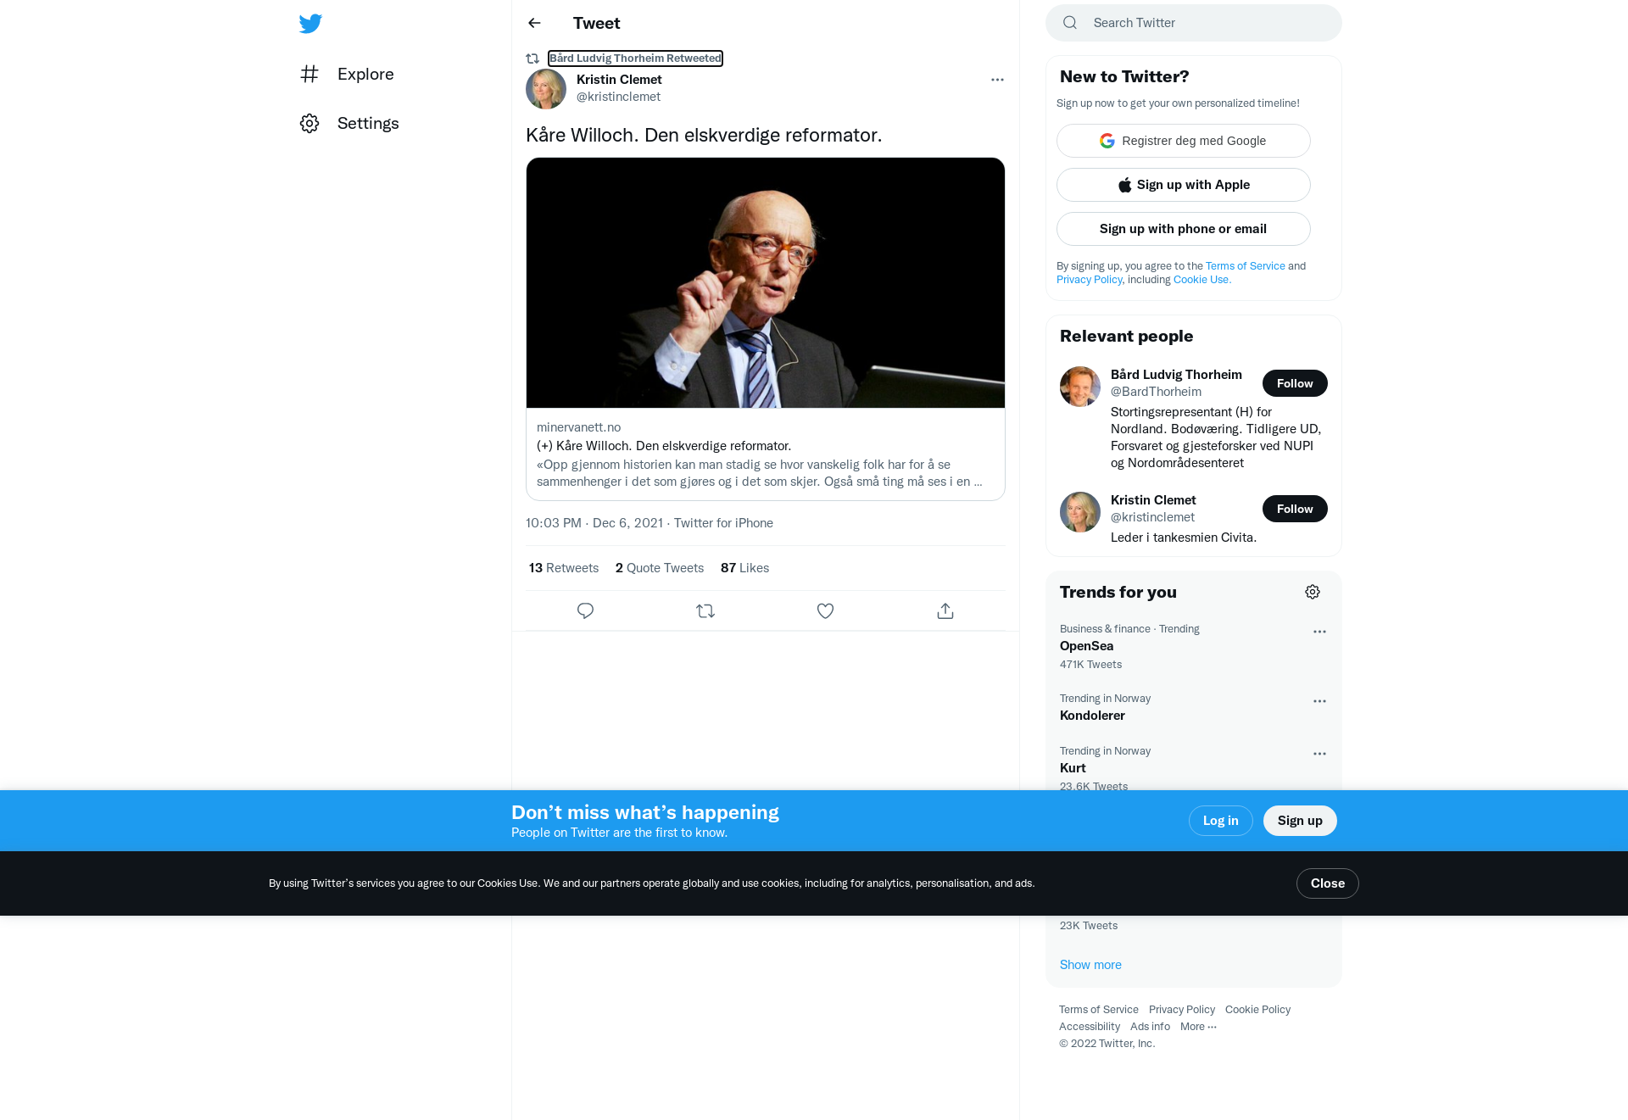Expand More options in footer

click(x=1198, y=1026)
